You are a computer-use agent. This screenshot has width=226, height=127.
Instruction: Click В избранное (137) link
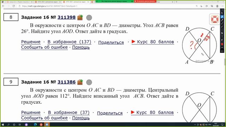pos(69,42)
